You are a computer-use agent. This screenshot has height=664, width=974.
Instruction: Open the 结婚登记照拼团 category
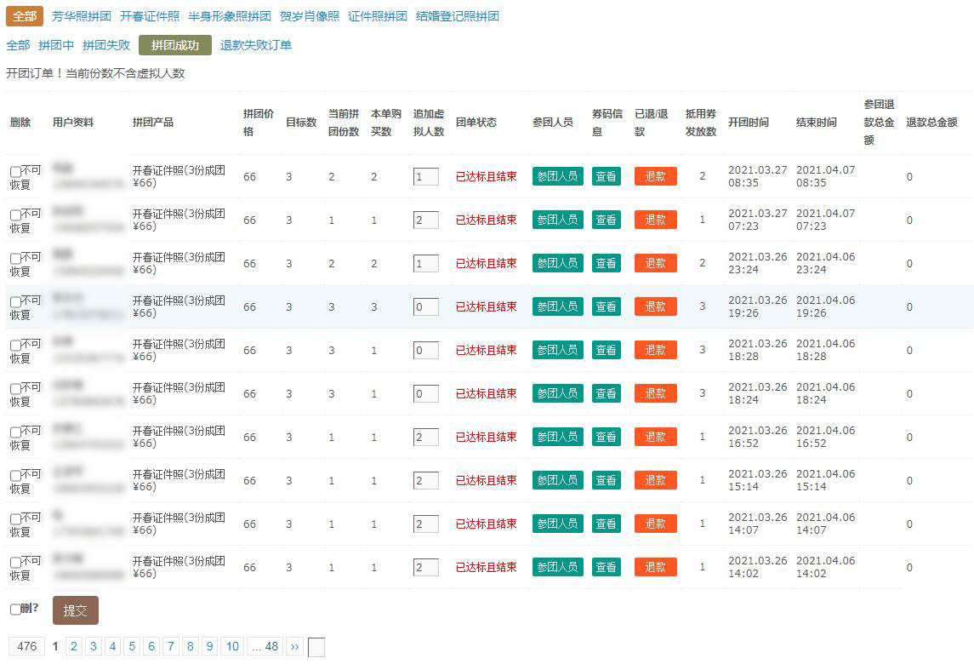pyautogui.click(x=457, y=16)
